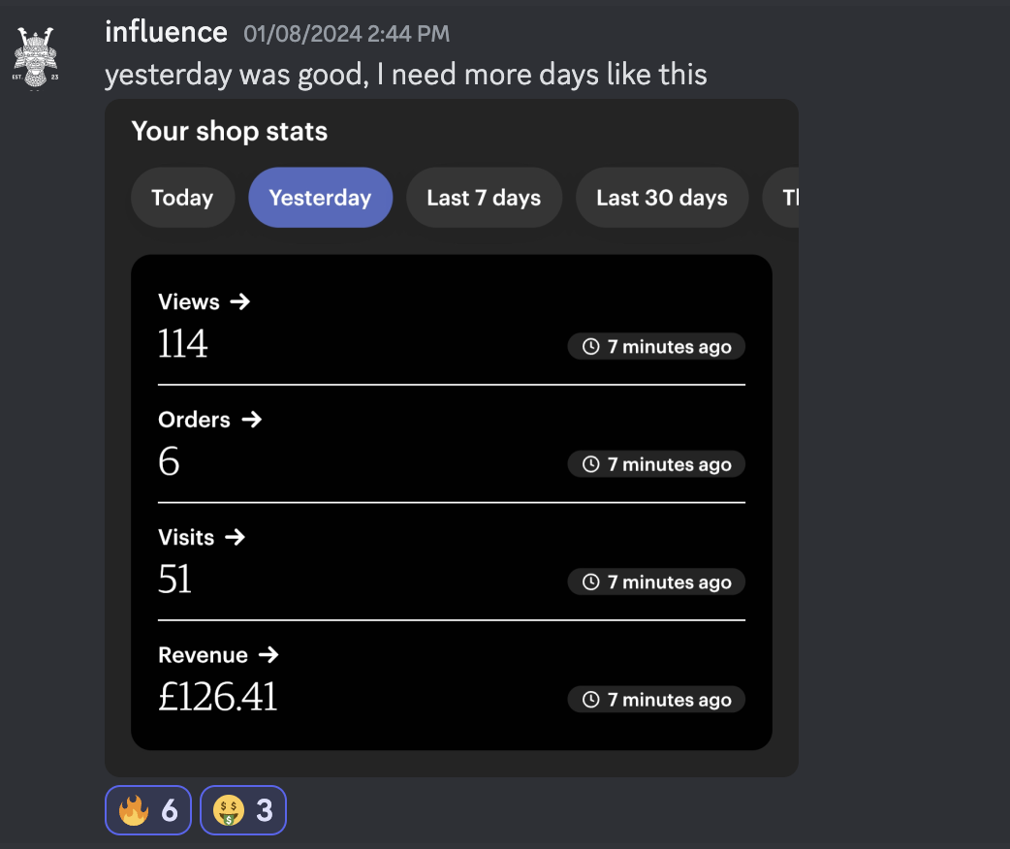Viewport: 1010px width, 849px height.
Task: Click the clock icon in the Revenue row
Action: pyautogui.click(x=590, y=700)
